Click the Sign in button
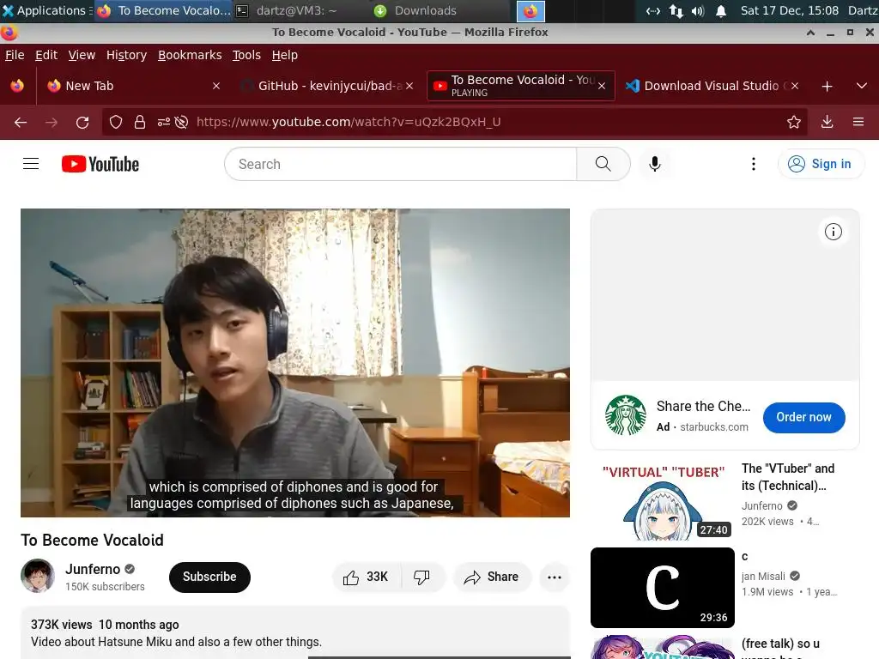The height and width of the screenshot is (659, 879). [x=821, y=164]
